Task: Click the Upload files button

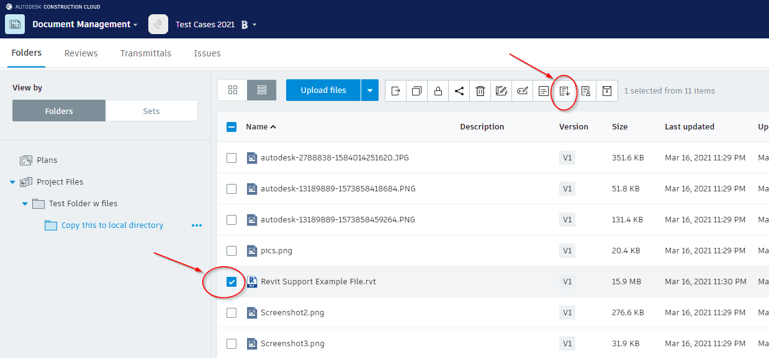Action: point(323,90)
